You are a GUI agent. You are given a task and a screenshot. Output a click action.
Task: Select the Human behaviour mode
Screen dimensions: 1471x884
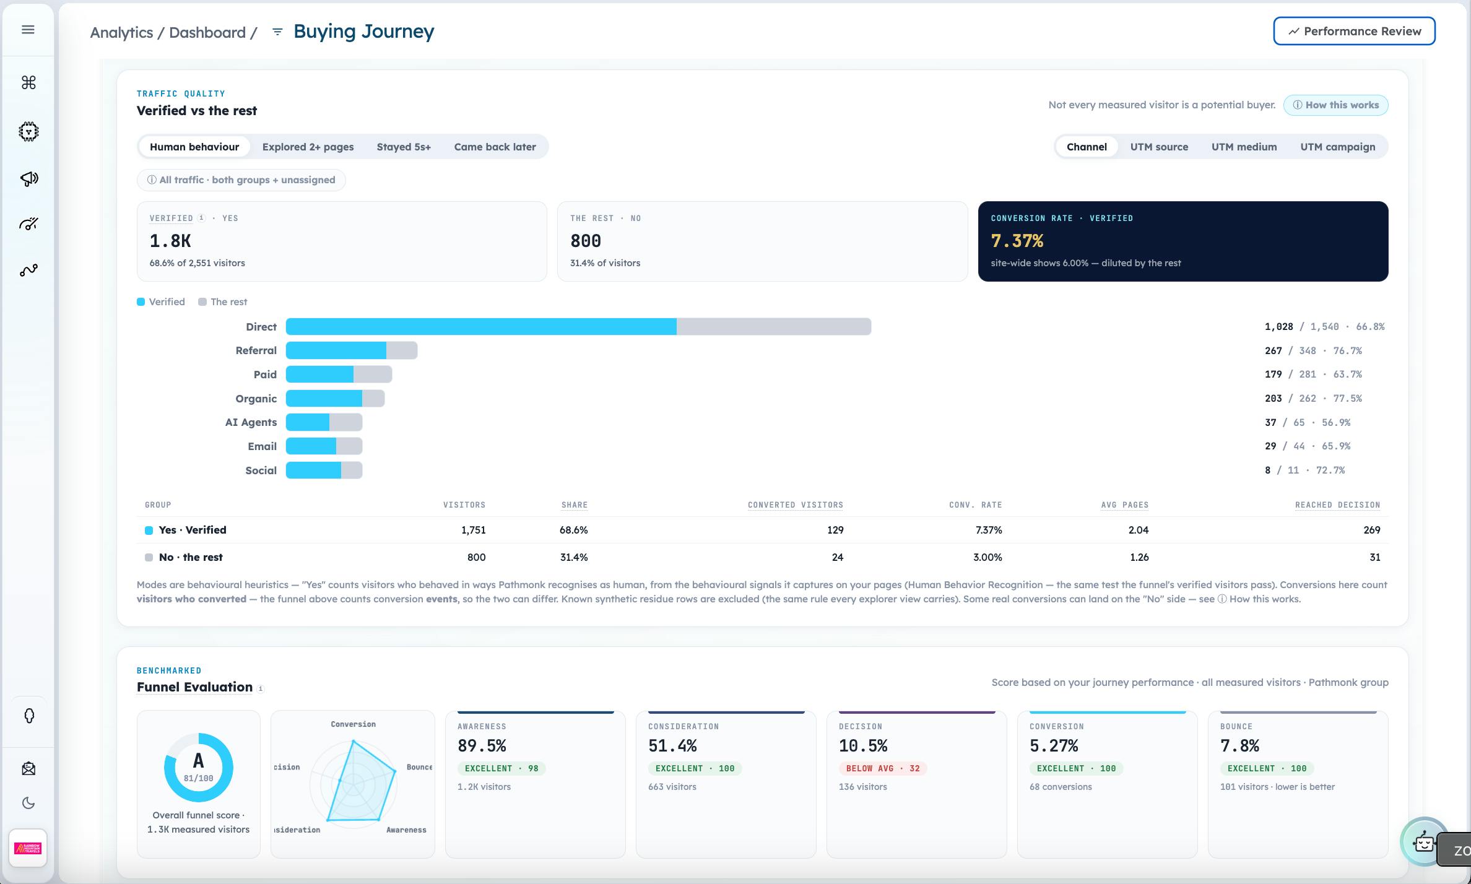click(194, 147)
